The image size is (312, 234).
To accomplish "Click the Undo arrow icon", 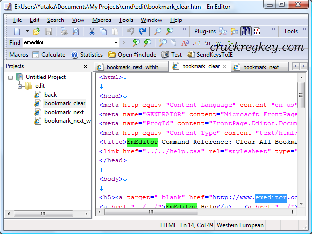I will tap(130, 31).
